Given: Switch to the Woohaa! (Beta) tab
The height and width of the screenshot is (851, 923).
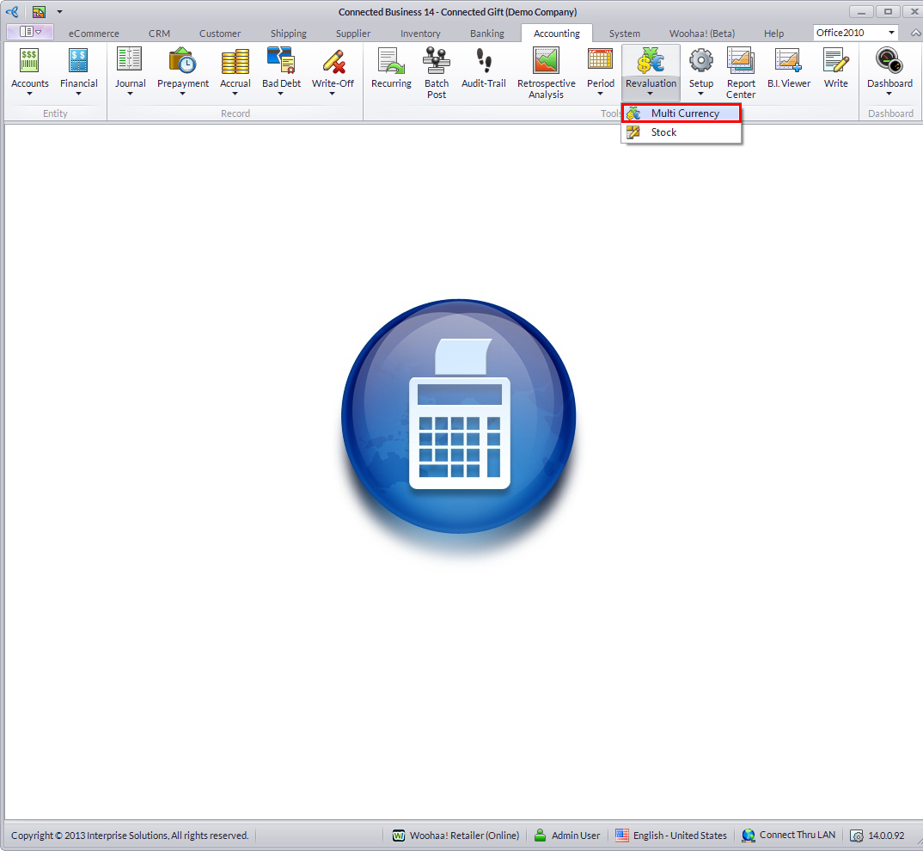Looking at the screenshot, I should tap(701, 34).
